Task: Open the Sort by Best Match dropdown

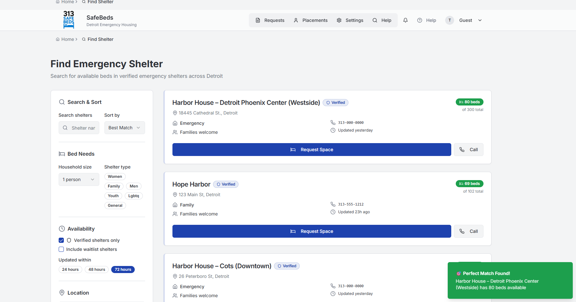Action: click(x=125, y=128)
